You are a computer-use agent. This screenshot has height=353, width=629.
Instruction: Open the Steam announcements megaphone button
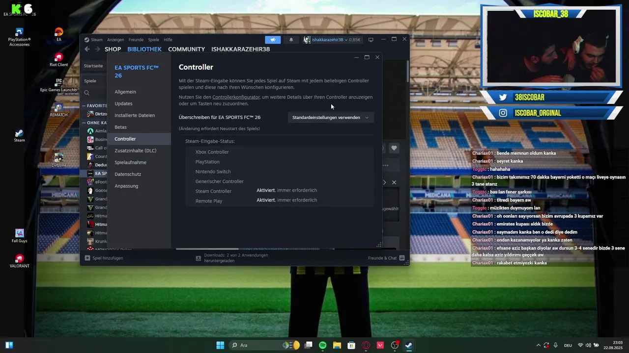pos(273,40)
